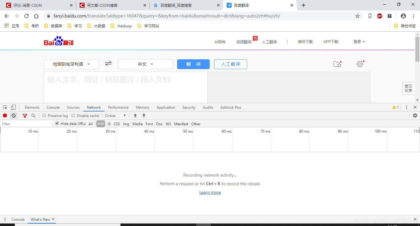Open the 视频翻译 navigation link
Viewport: 420px width, 226px height.
point(244,42)
